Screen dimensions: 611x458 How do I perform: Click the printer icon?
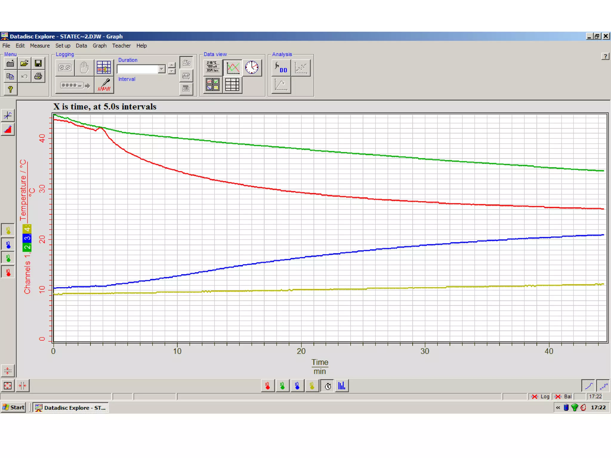point(38,76)
